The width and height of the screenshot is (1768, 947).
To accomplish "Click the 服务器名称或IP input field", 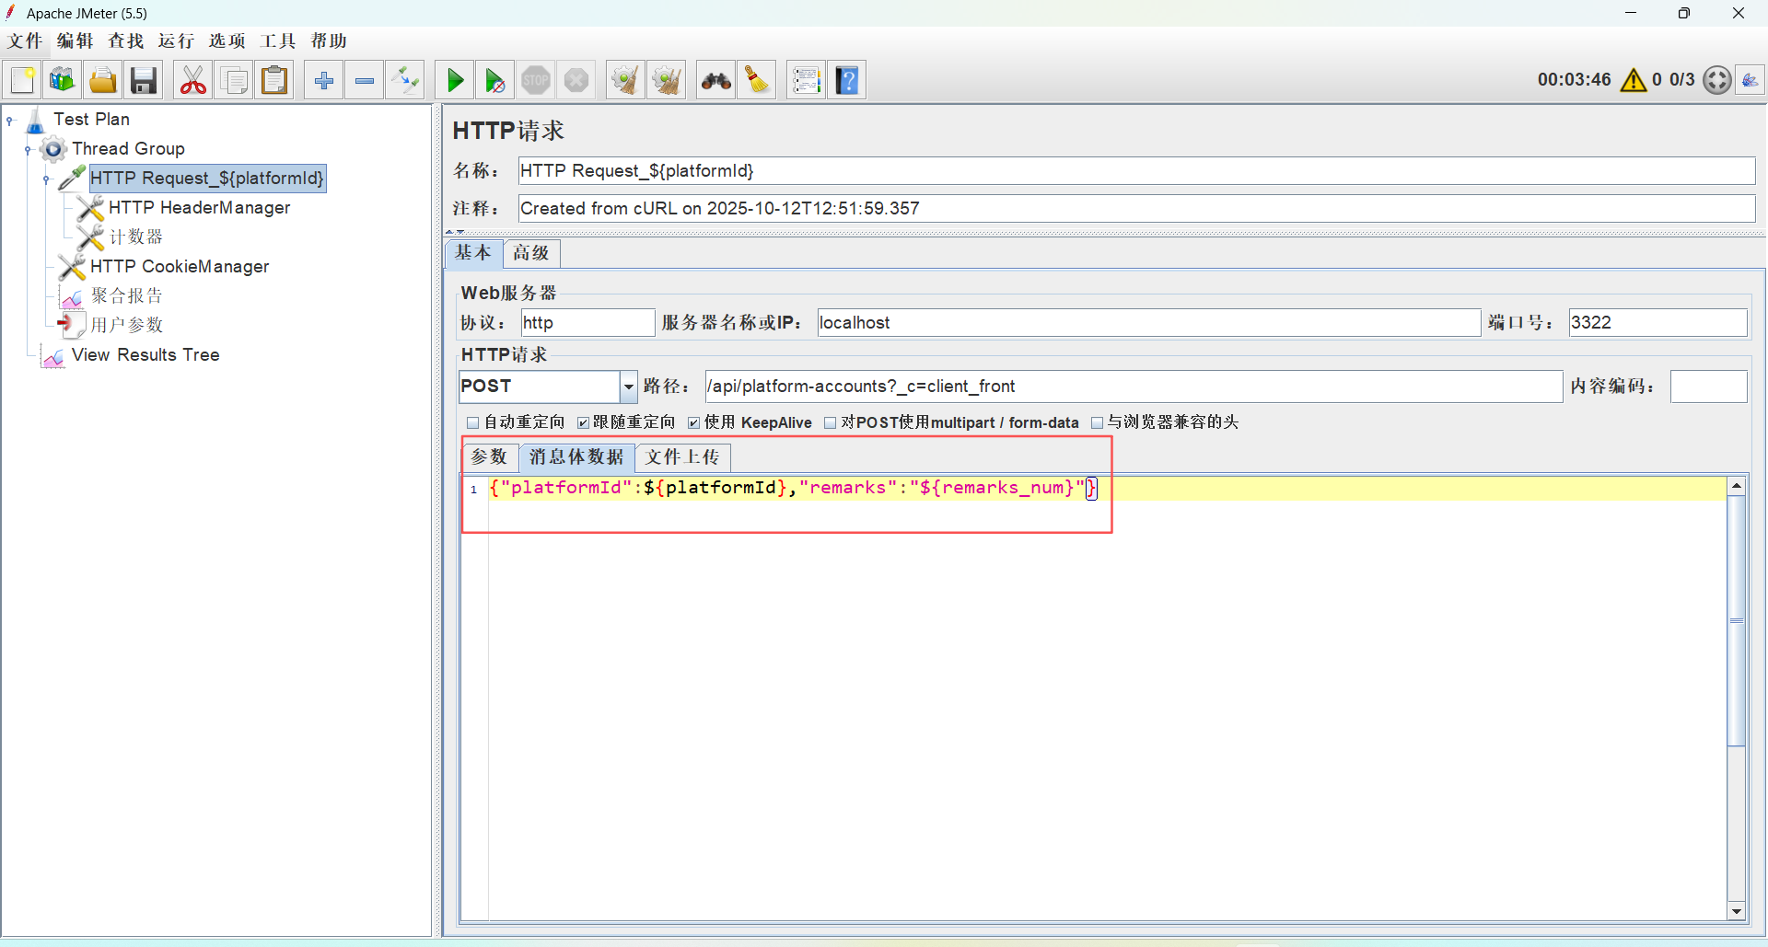I will (1148, 323).
